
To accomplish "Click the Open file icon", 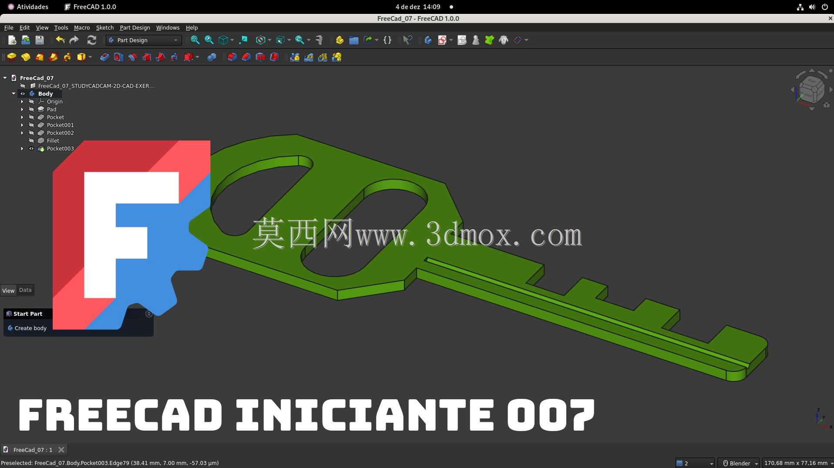I will point(26,40).
